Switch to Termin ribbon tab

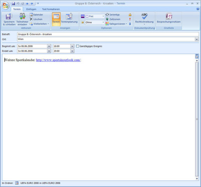pos(17,9)
